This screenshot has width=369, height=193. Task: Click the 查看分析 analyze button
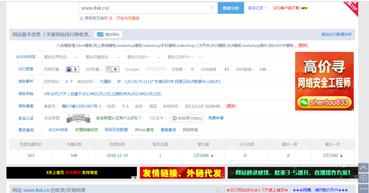[x=231, y=8]
